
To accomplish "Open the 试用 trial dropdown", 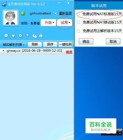I will coord(65,22).
